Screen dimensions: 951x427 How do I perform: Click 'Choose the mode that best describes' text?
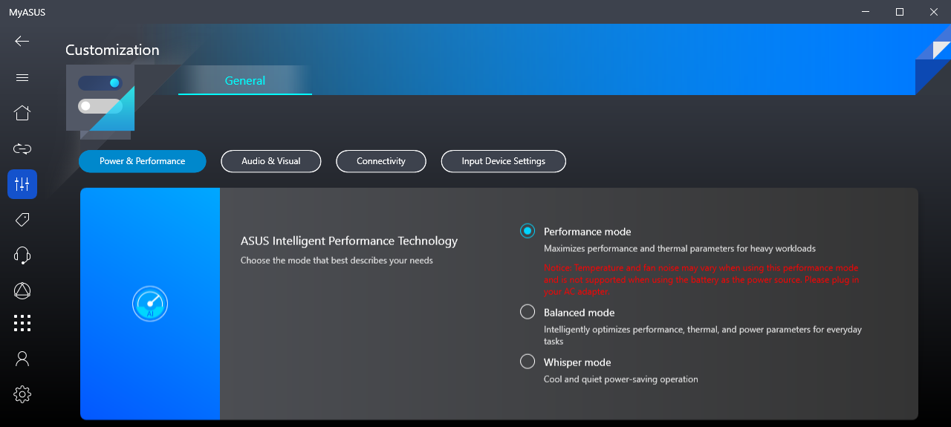pyautogui.click(x=337, y=261)
